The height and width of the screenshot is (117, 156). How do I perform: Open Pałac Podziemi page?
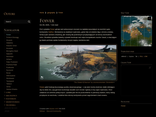(x=12, y=62)
